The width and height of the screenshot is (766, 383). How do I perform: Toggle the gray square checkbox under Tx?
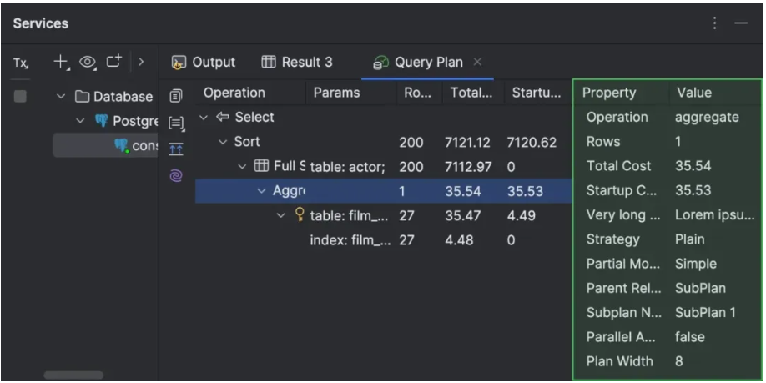click(21, 96)
